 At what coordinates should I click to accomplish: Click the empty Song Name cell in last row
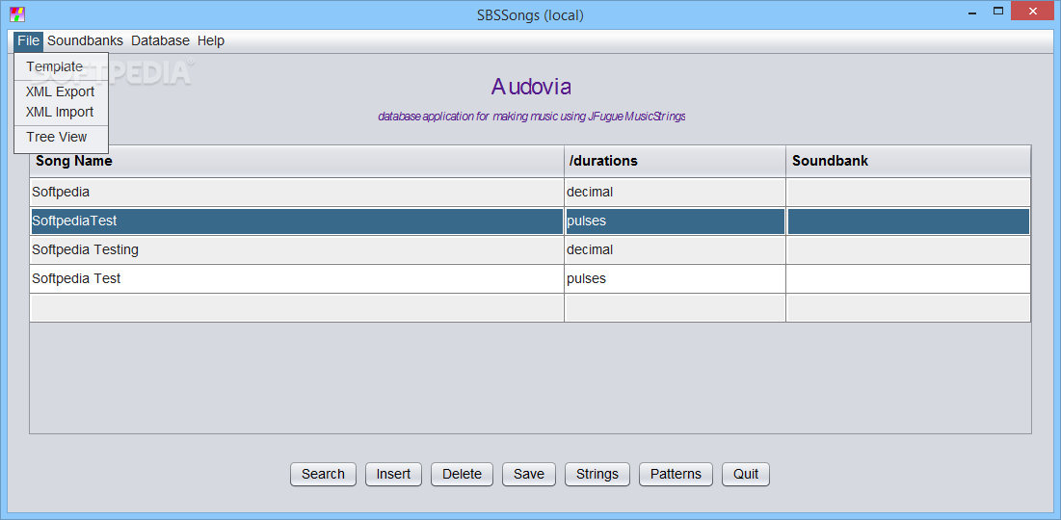[x=297, y=308]
